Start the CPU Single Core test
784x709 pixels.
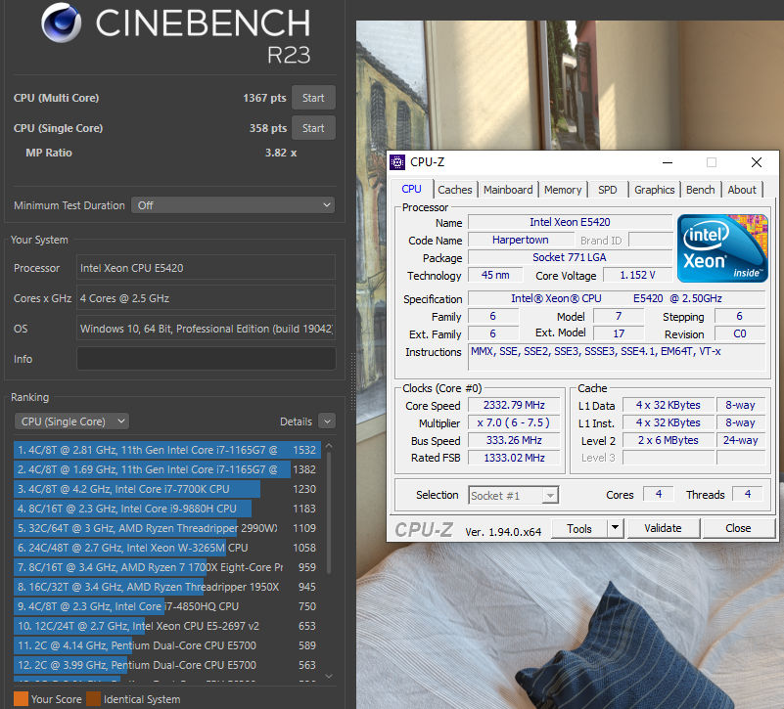[313, 128]
